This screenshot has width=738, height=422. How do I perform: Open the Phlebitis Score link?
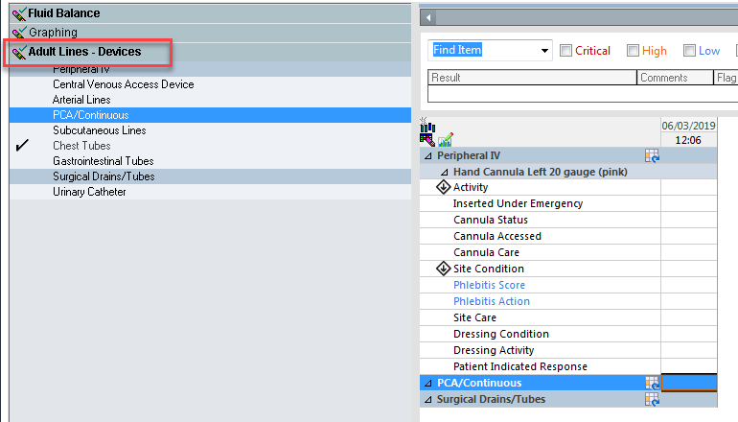(489, 285)
